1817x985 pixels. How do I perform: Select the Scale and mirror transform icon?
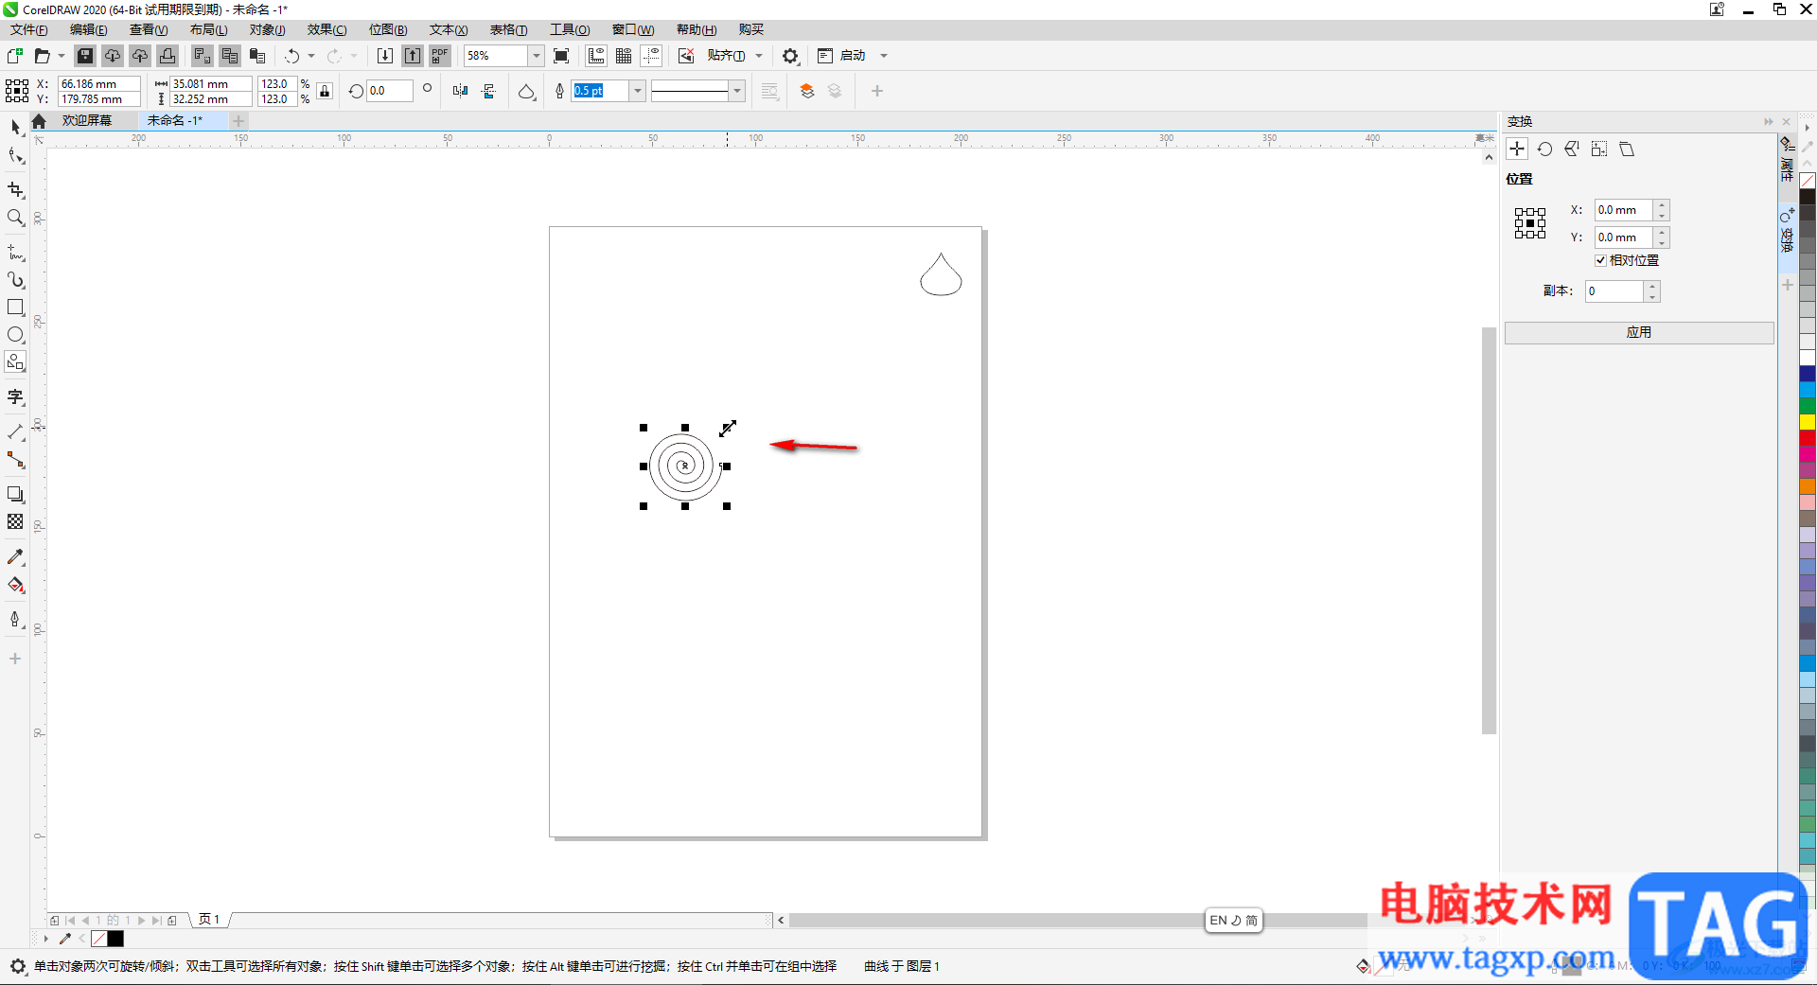pyautogui.click(x=1572, y=149)
